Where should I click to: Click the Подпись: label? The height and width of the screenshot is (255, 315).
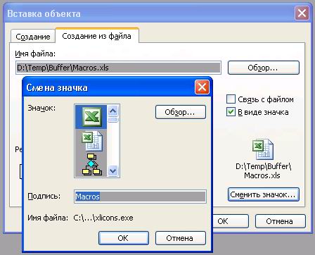[44, 196]
